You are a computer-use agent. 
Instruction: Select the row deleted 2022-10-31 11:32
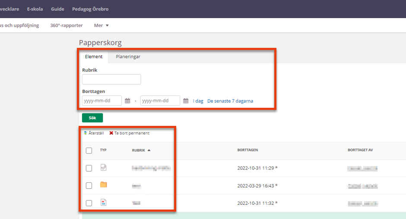(x=89, y=203)
